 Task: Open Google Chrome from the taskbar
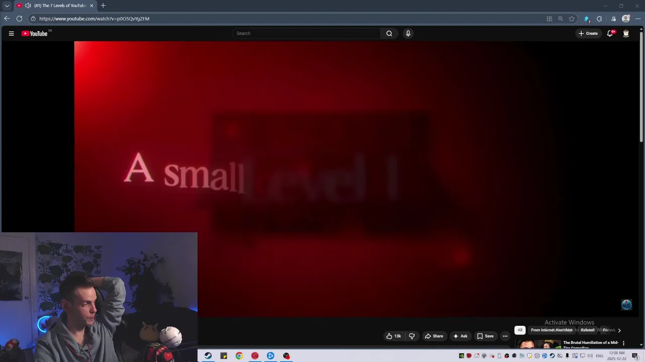point(239,356)
